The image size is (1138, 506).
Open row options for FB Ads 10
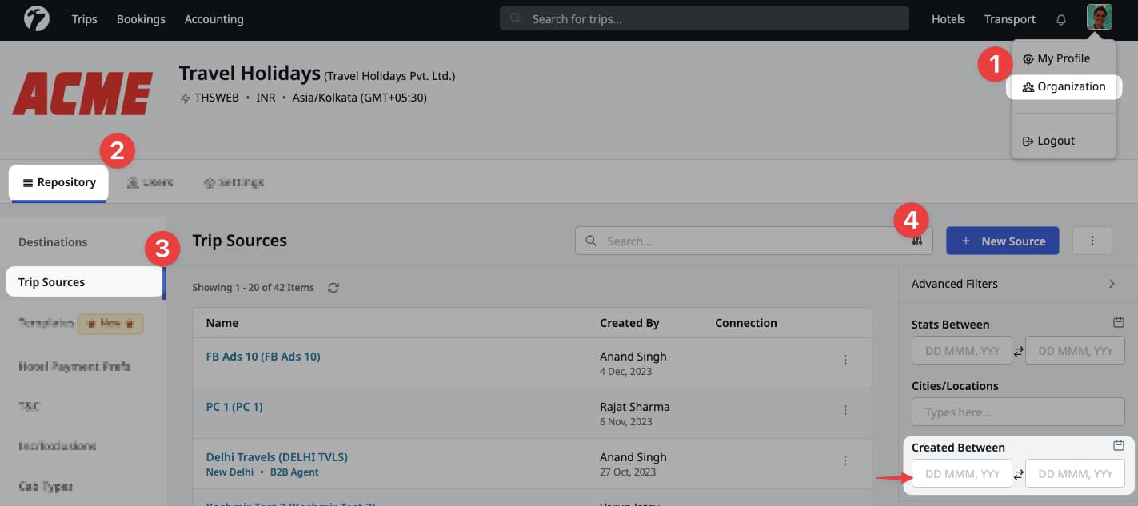(x=845, y=360)
